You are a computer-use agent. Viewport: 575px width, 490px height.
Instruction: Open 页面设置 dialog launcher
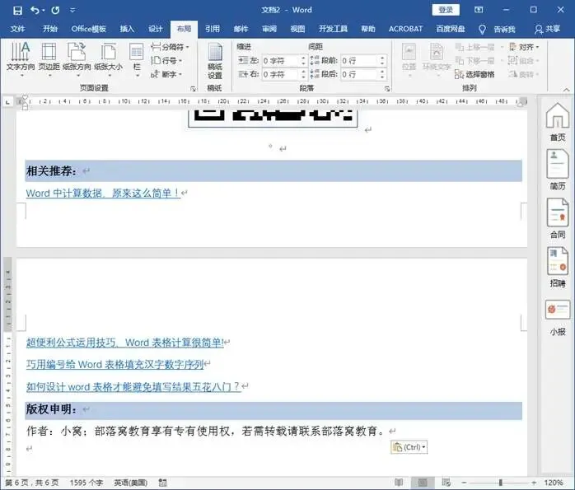pos(193,88)
